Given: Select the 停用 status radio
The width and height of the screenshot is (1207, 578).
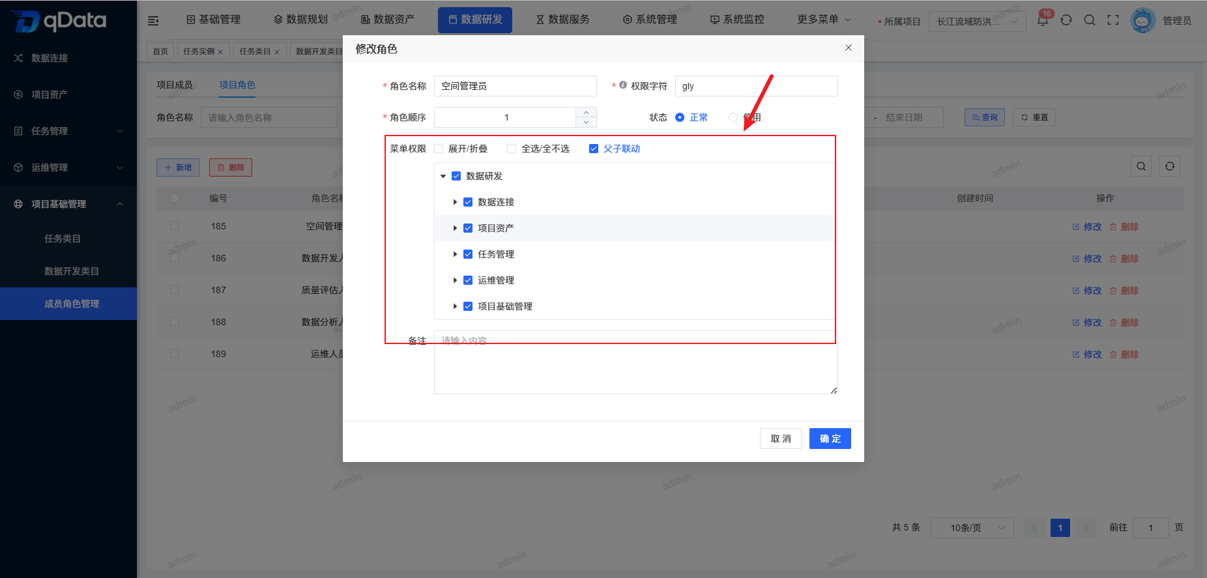Looking at the screenshot, I should click(x=733, y=117).
